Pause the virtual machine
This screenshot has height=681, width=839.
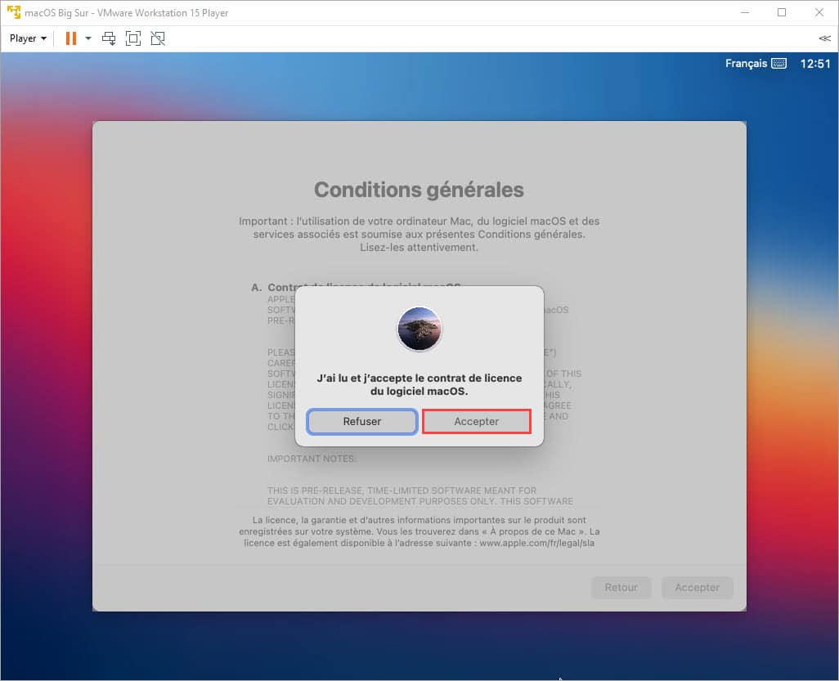coord(70,38)
